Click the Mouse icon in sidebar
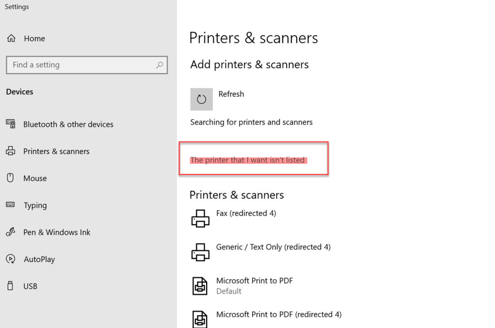This screenshot has width=495, height=328. pos(11,178)
